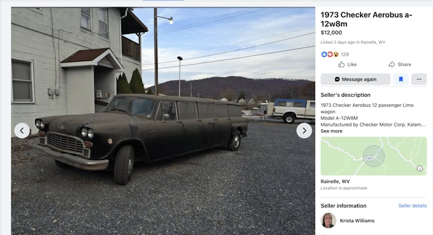Click the Messenger icon in Message again
The width and height of the screenshot is (433, 235).
pos(337,79)
